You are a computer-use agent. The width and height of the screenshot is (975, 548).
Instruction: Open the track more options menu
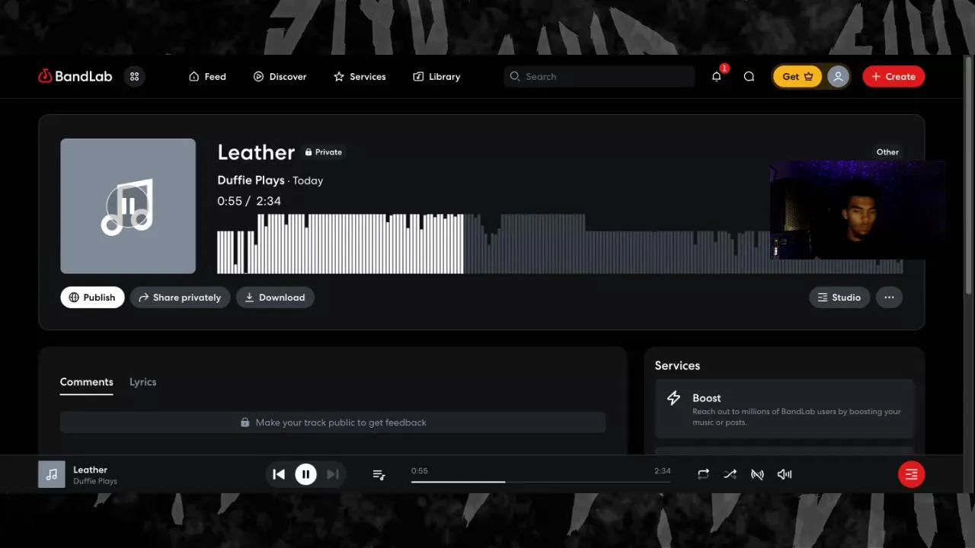889,297
